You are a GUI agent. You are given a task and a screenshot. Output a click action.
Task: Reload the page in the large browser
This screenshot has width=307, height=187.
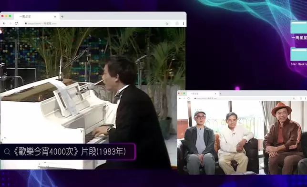pyautogui.click(x=16, y=23)
